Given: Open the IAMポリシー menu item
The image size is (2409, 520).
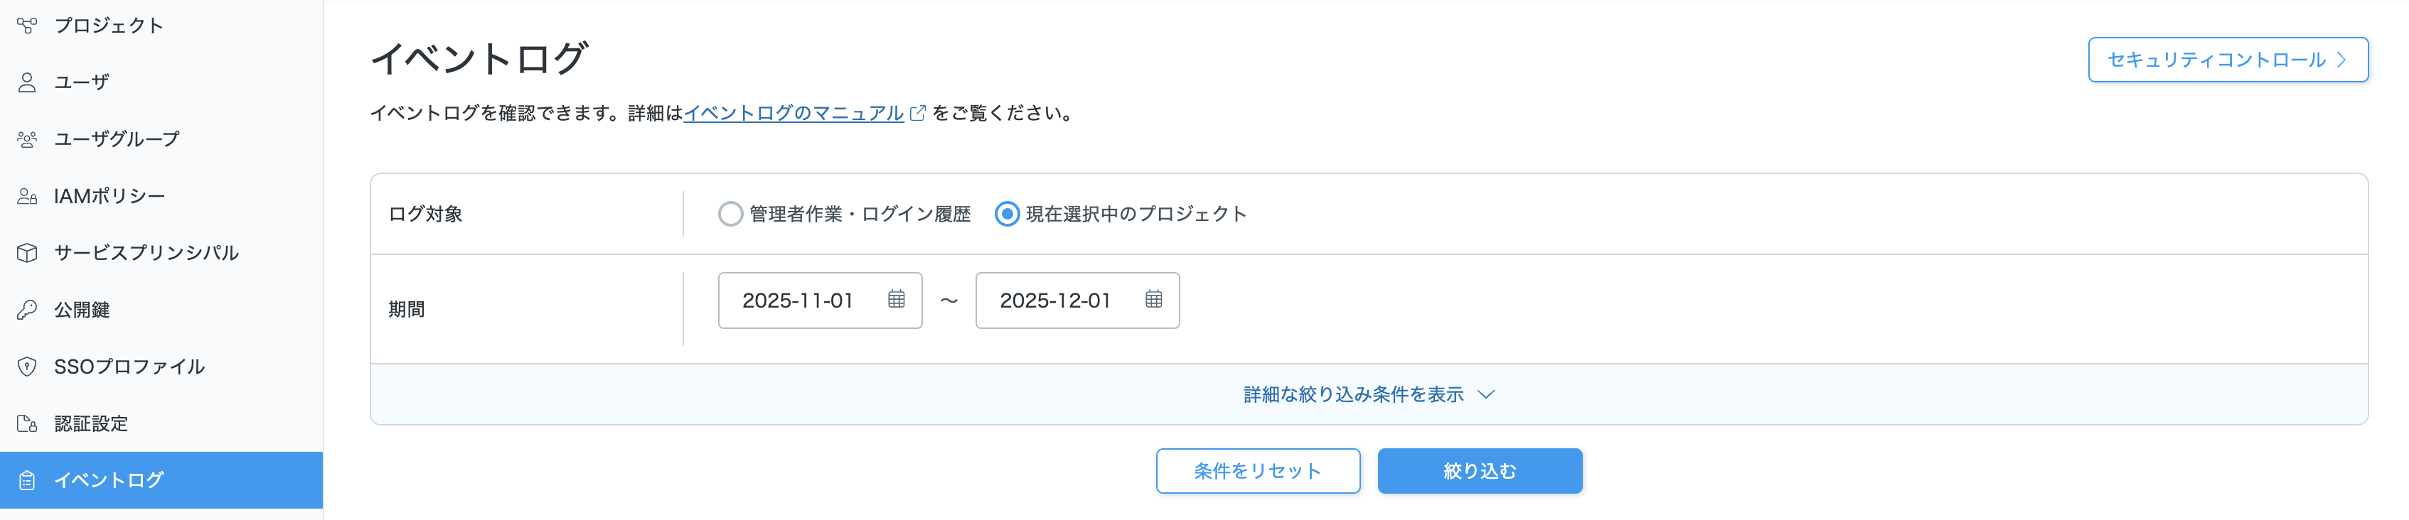Looking at the screenshot, I should point(109,196).
